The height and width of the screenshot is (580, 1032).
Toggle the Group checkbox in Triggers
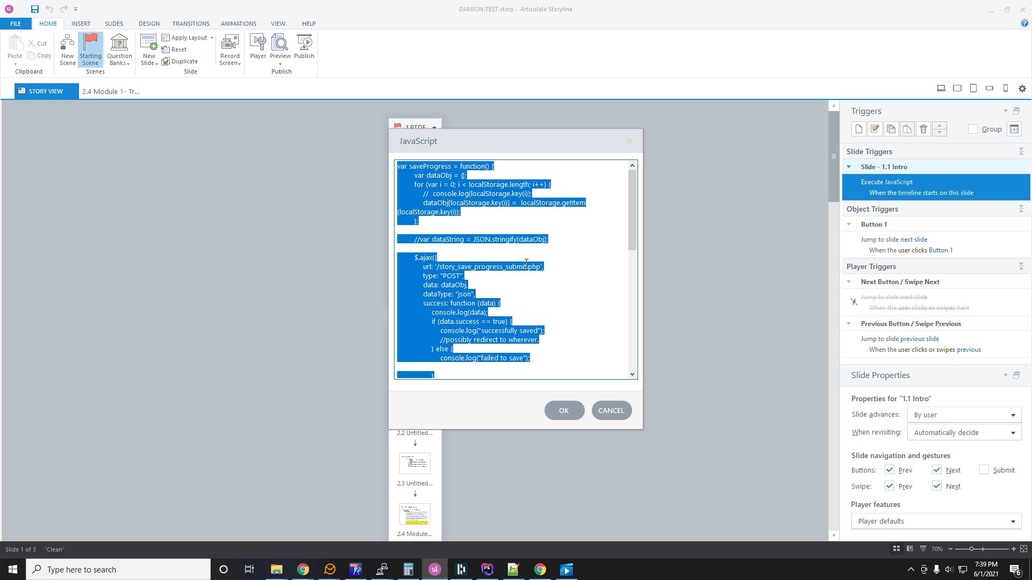972,129
